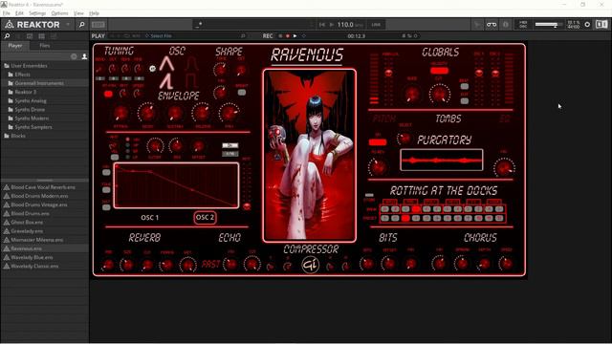Click the browser search magnifier above the Player tab
This screenshot has height=344, width=612.
(7, 36)
